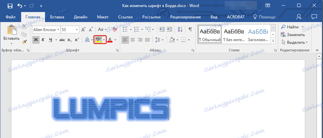
Task: Open the ACROBAT tab
Action: 236,17
